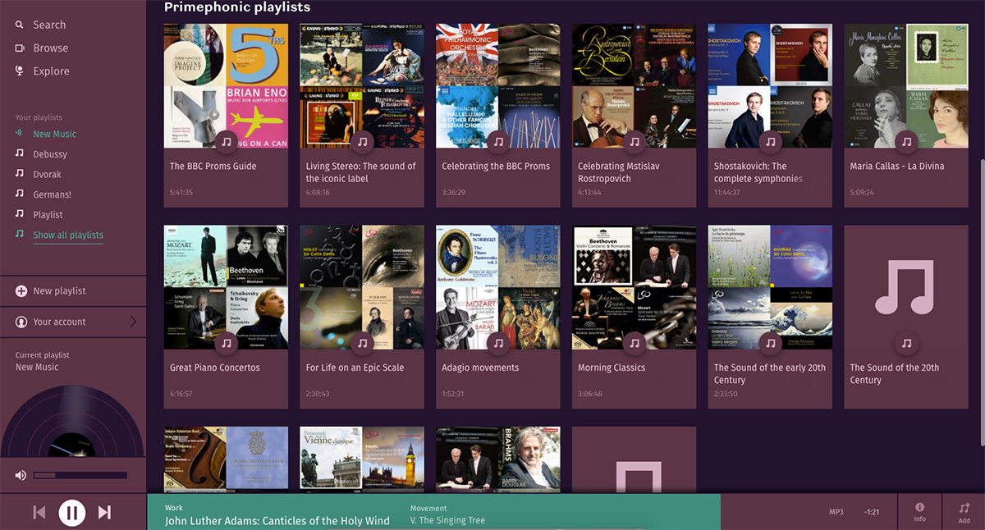Click the work title John Luther Adams
This screenshot has height=530, width=985.
tap(277, 521)
